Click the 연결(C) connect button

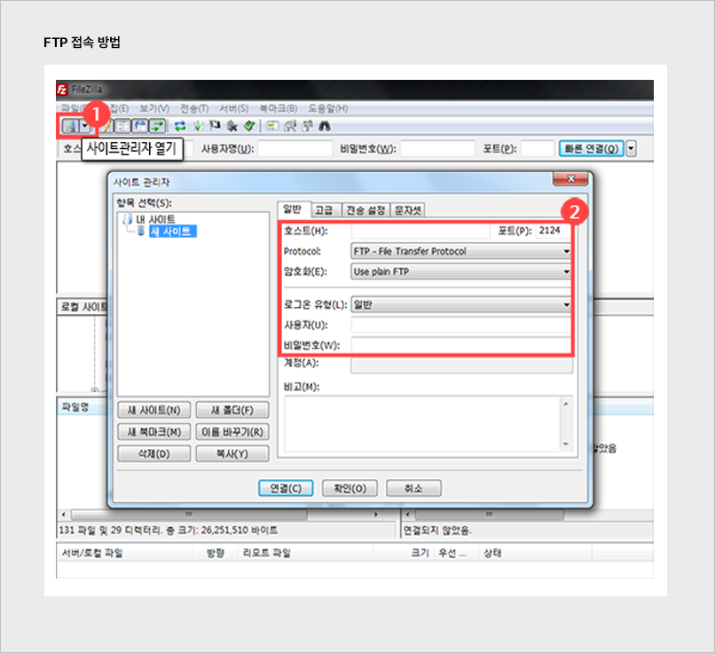click(x=286, y=488)
